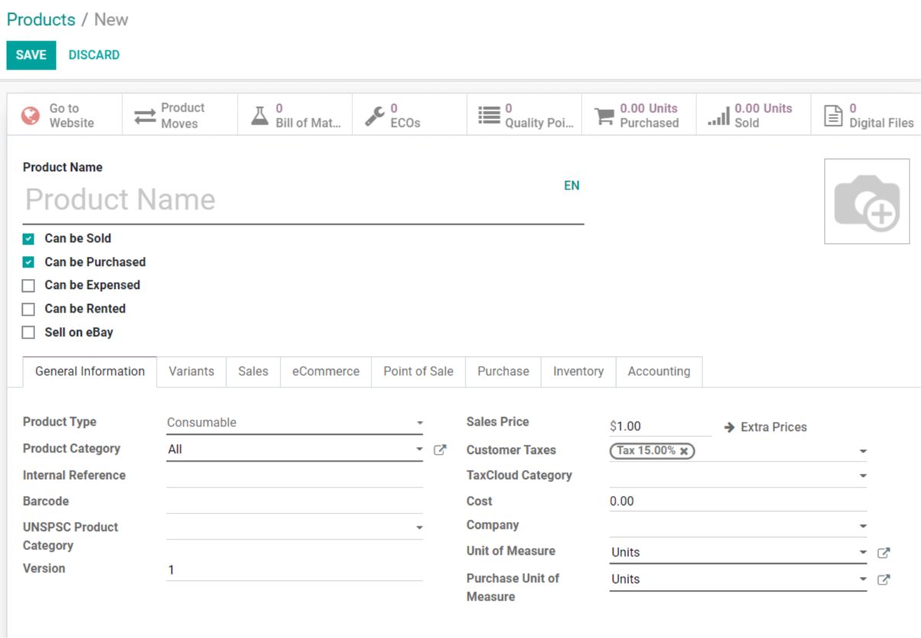Click the Go to Website globe icon

coord(31,115)
